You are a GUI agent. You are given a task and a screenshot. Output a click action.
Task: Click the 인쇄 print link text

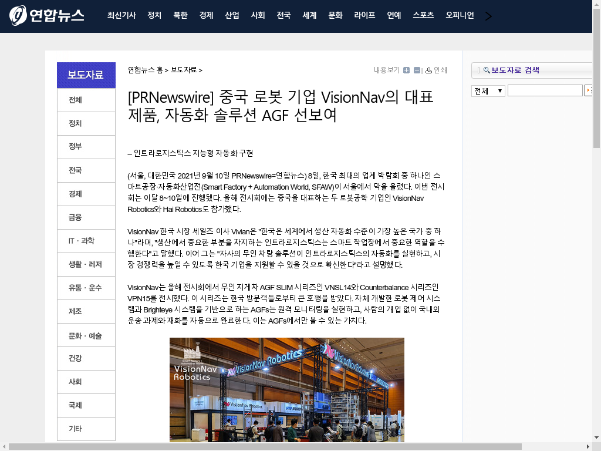coord(440,70)
